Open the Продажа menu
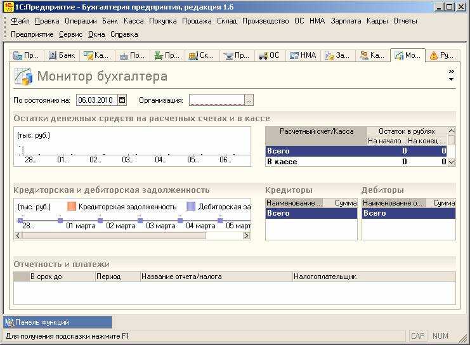 [x=197, y=21]
